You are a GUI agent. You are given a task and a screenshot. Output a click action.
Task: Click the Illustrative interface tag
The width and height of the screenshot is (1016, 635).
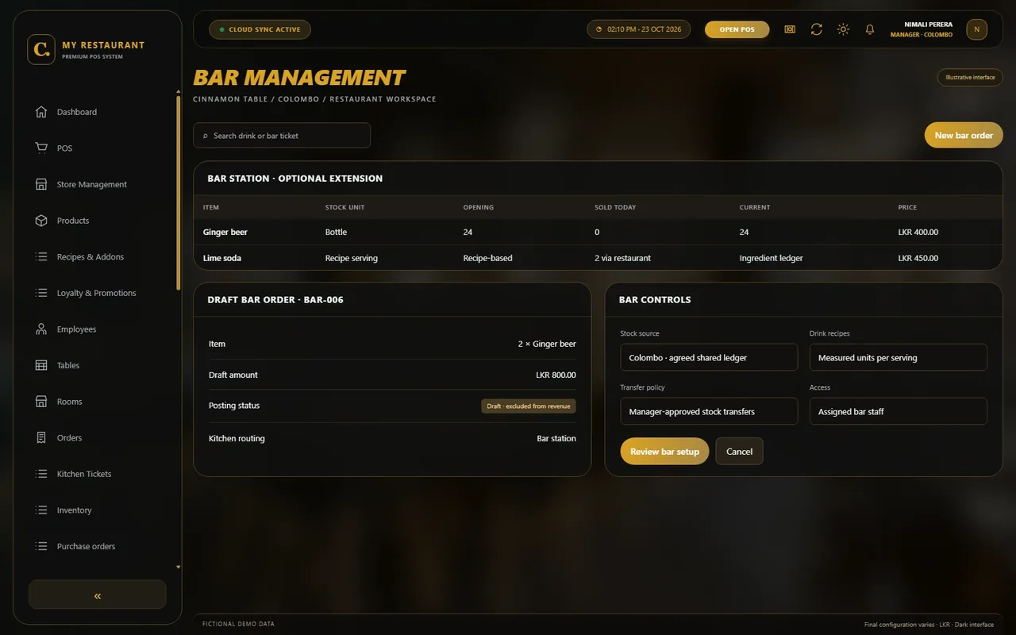pyautogui.click(x=970, y=77)
